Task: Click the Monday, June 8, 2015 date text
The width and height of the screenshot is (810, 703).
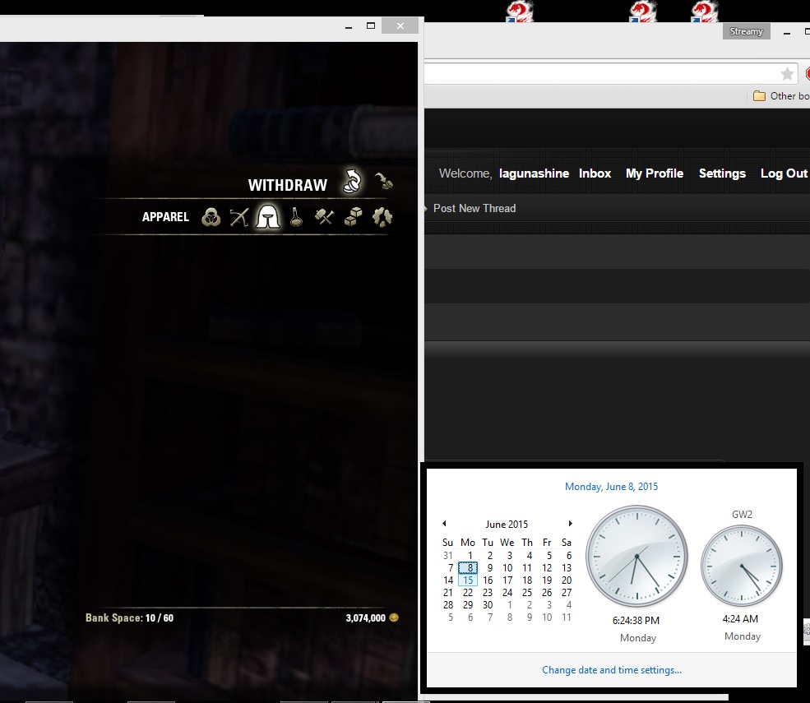Action: [x=611, y=487]
